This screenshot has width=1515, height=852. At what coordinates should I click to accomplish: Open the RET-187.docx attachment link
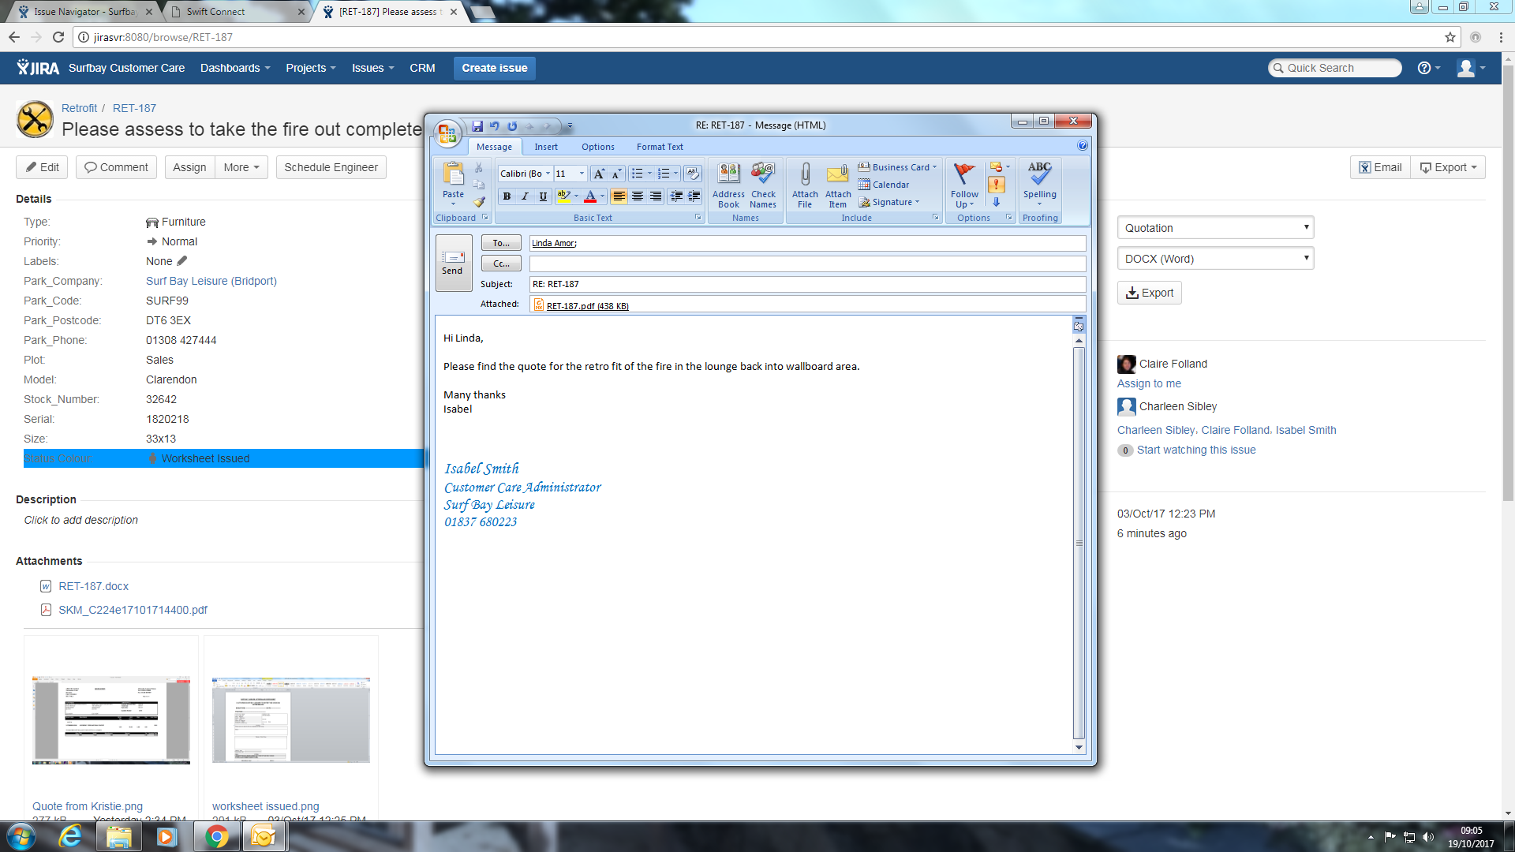tap(93, 586)
